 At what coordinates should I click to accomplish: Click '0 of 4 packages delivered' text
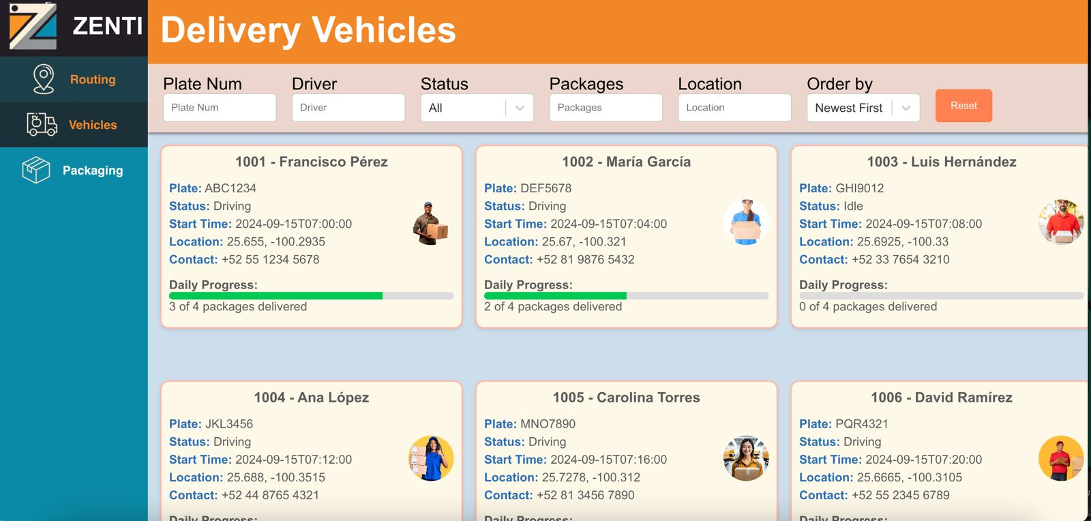(x=868, y=307)
